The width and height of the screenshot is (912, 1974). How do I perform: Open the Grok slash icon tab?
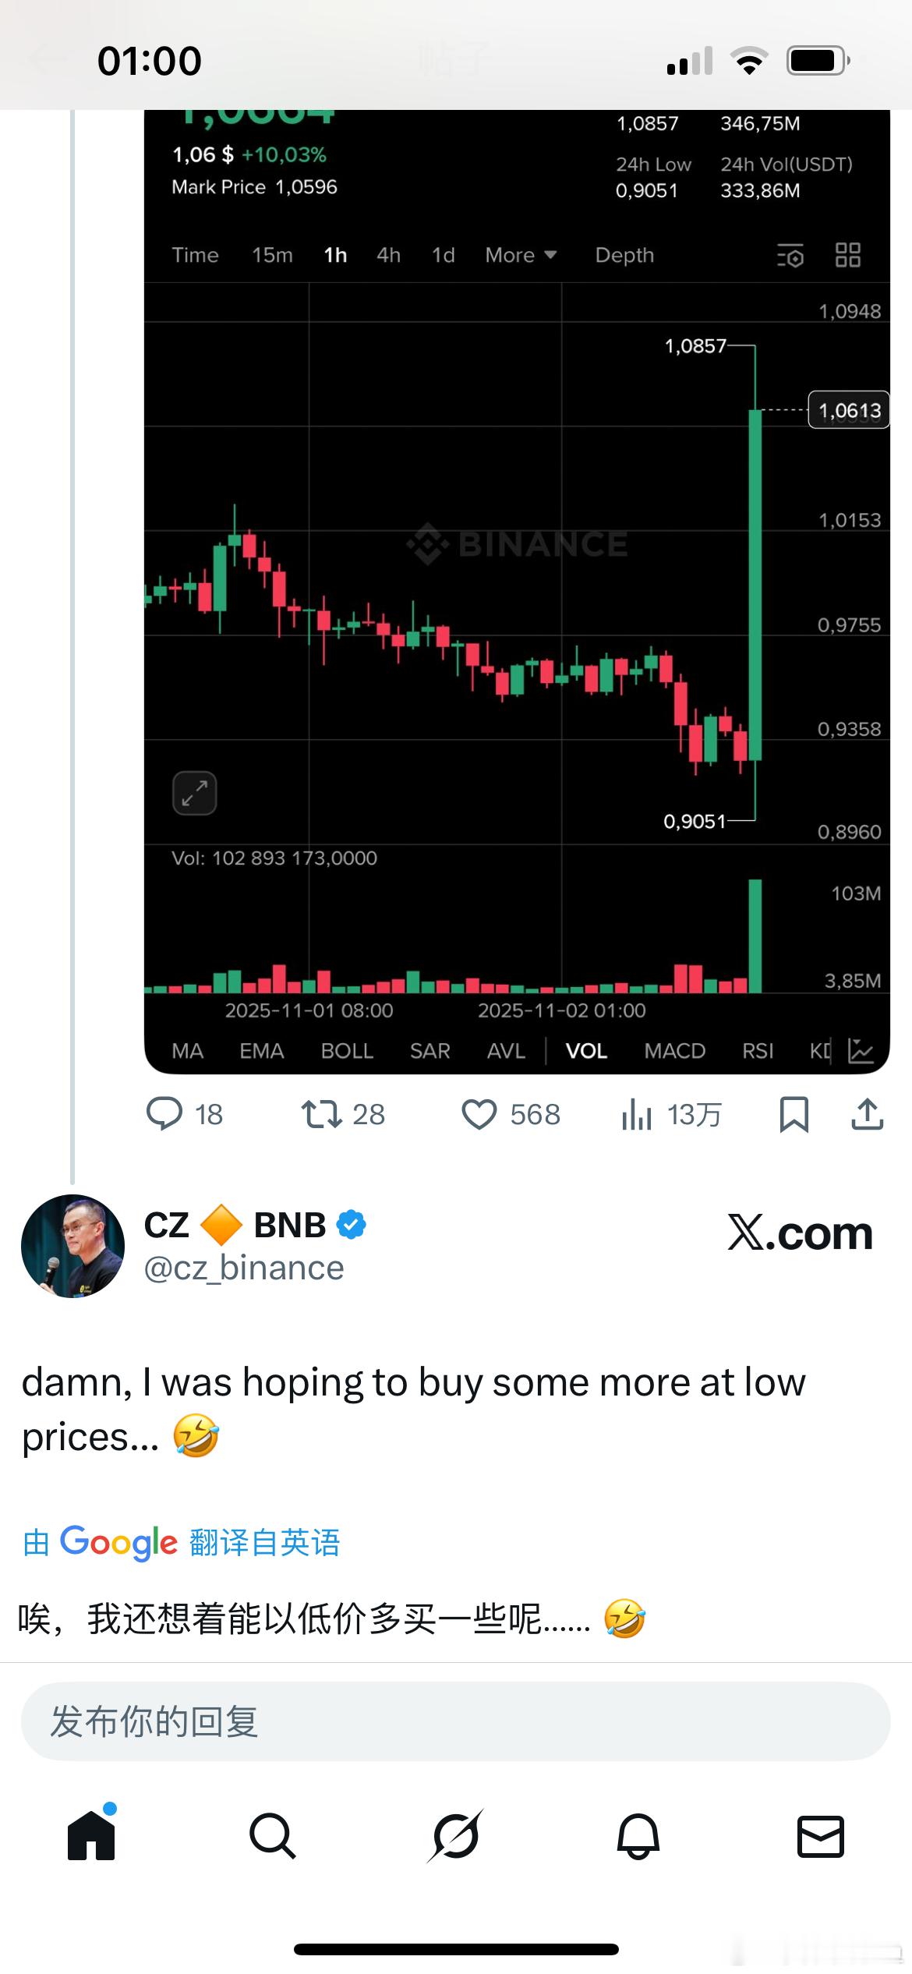coord(456,1836)
